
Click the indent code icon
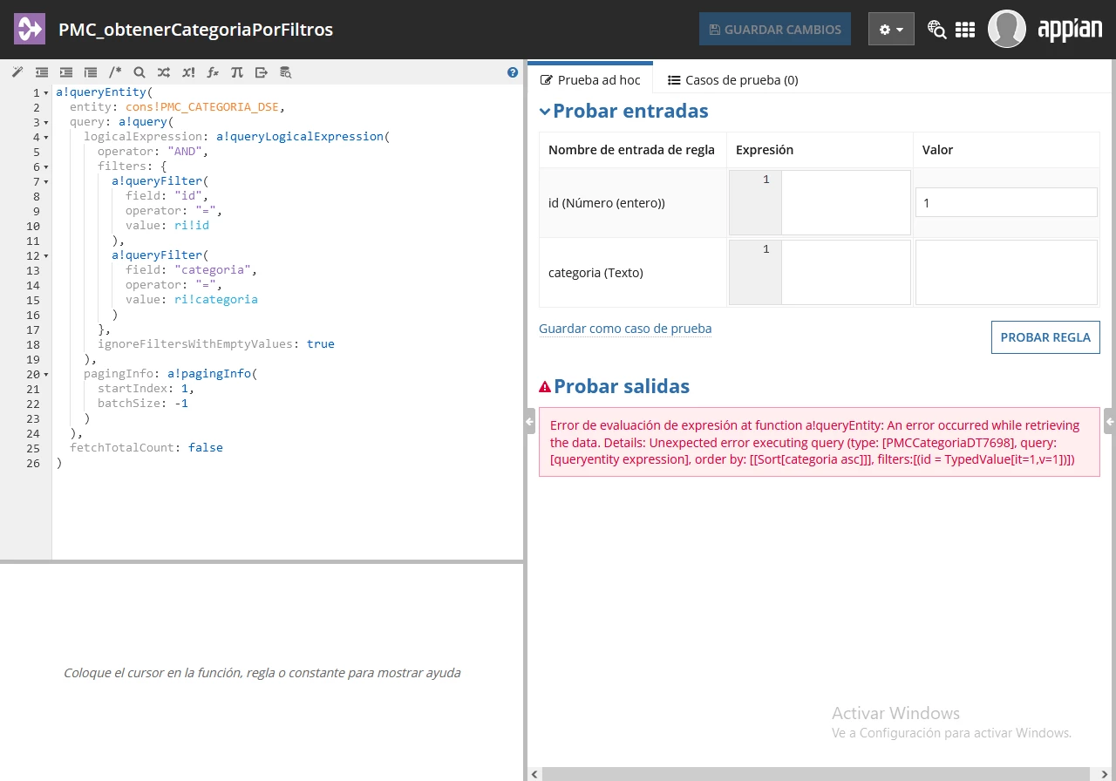click(66, 72)
